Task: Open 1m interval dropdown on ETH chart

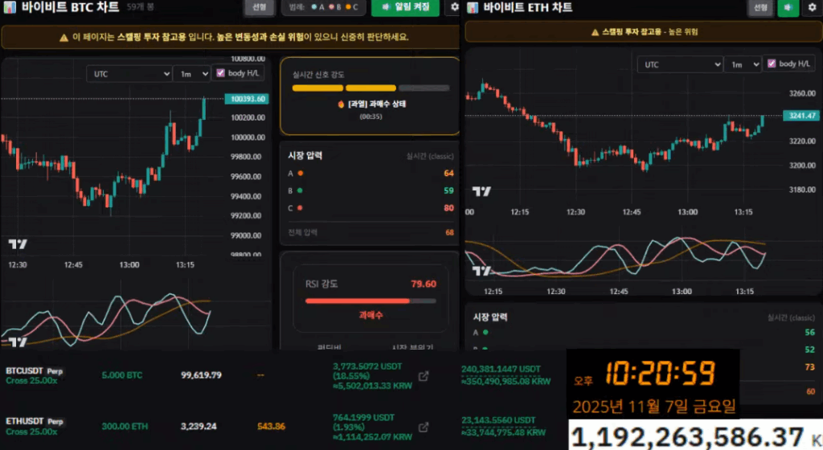Action: (x=742, y=65)
